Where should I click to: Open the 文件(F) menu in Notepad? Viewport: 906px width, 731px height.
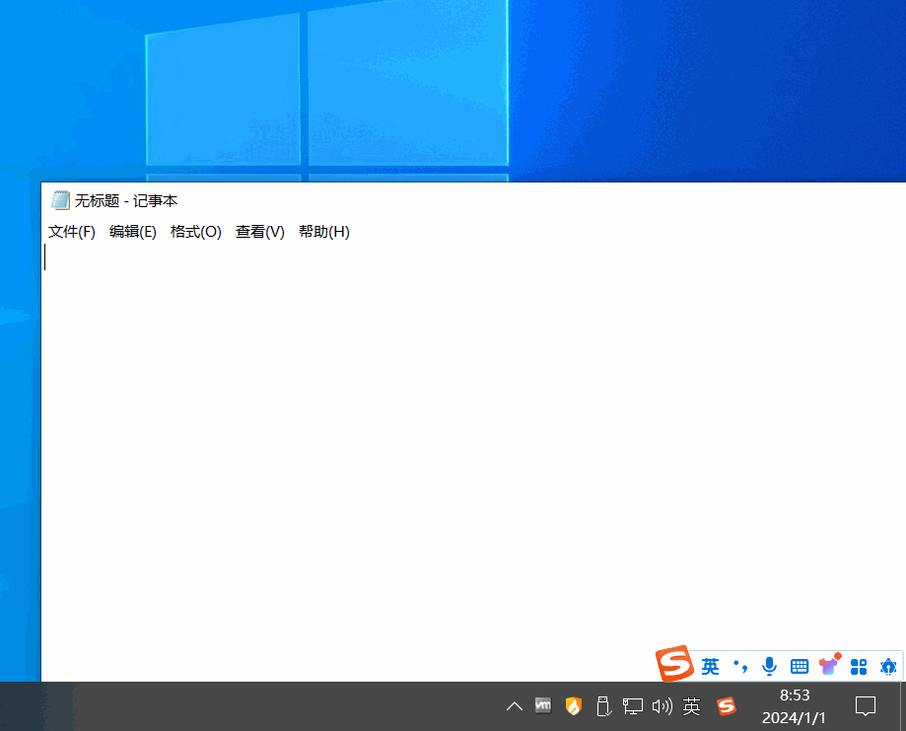(x=72, y=232)
